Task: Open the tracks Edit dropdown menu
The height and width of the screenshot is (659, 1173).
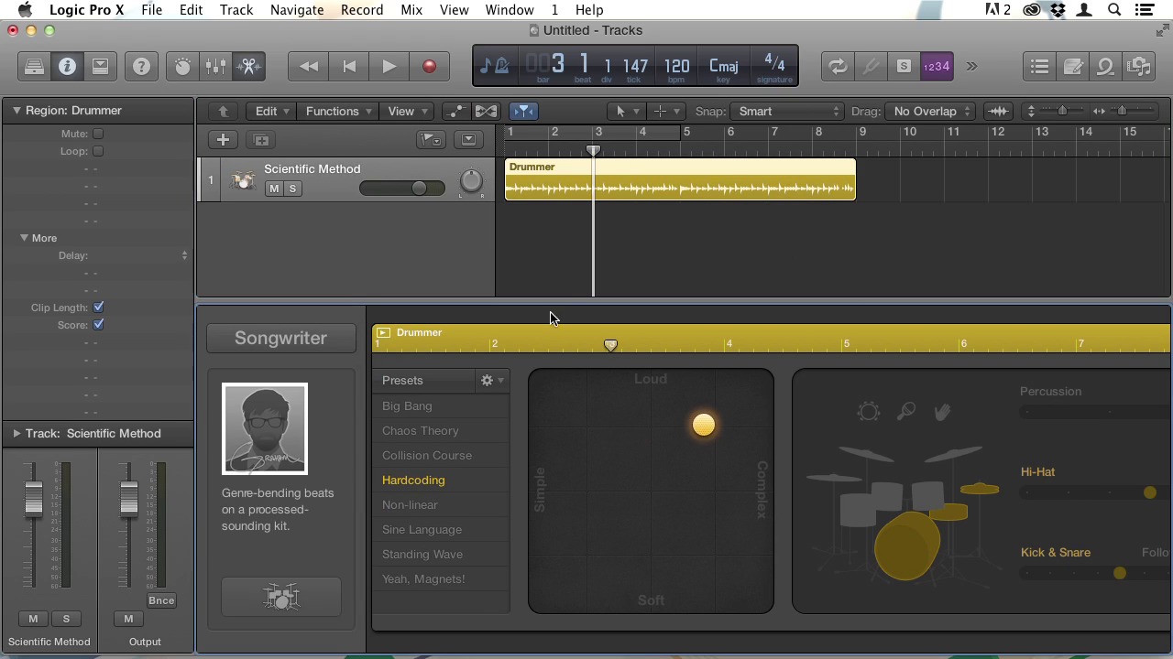Action: [272, 111]
